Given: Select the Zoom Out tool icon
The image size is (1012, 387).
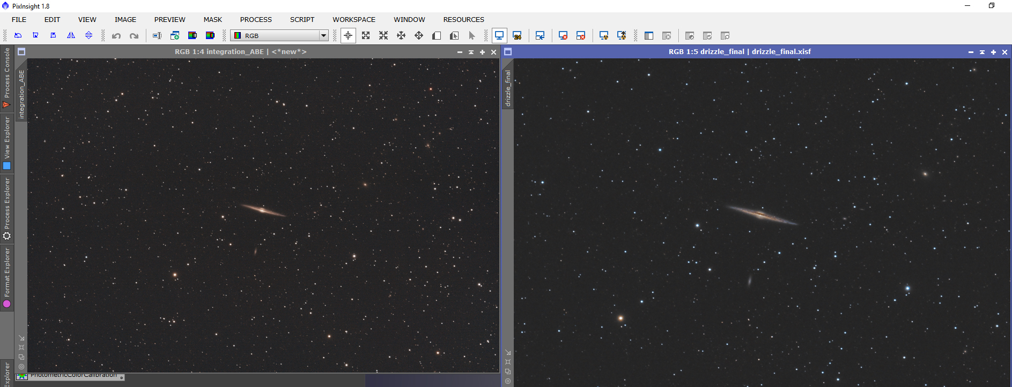Looking at the screenshot, I should click(383, 35).
